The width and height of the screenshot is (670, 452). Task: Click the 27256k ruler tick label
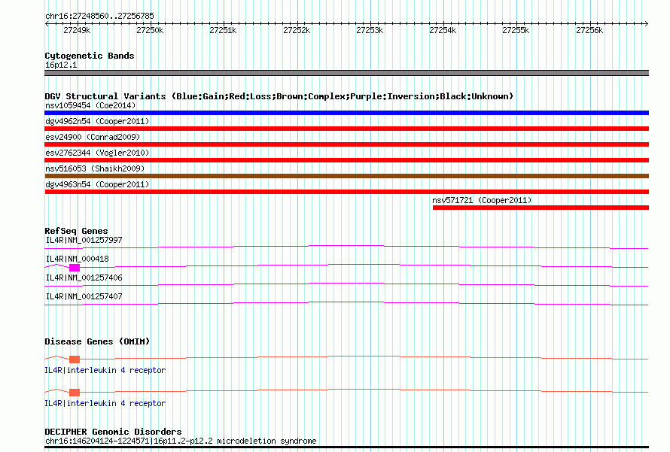click(x=589, y=30)
